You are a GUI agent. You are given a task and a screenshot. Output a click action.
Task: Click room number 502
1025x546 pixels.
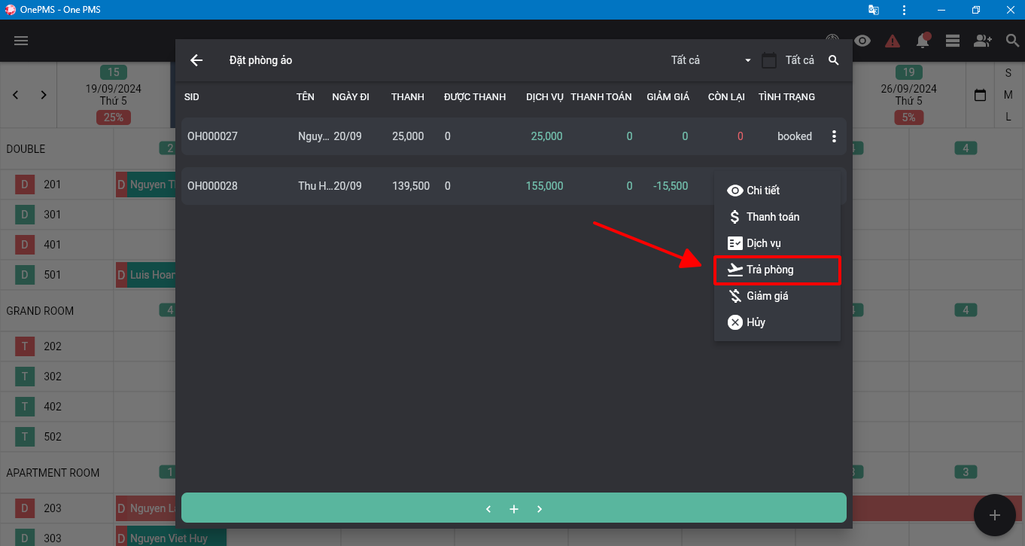[x=53, y=437]
